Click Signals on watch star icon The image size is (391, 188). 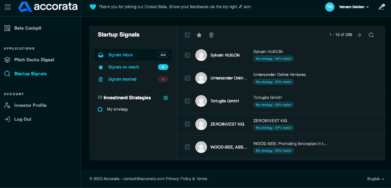pos(101,67)
